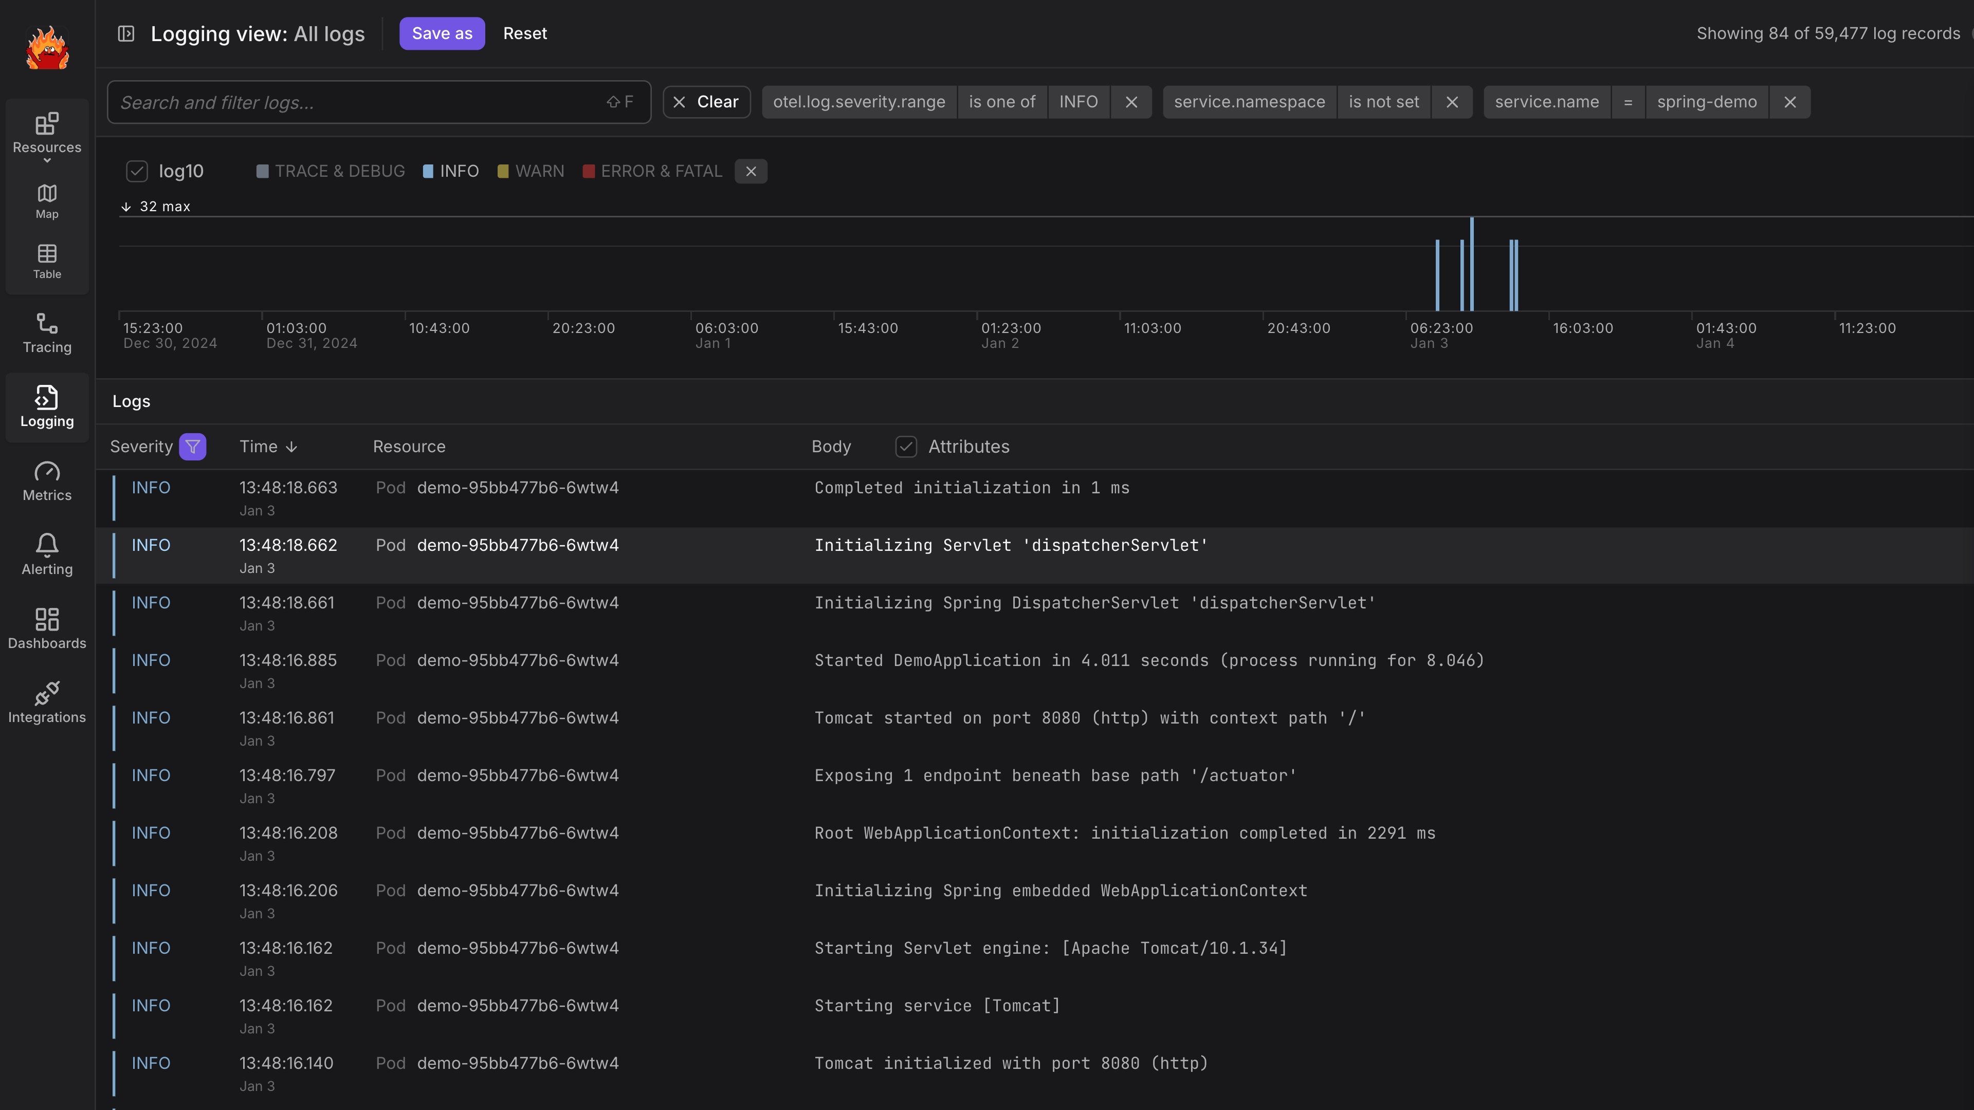
Task: Toggle TRACE & DEBUG series in legend
Action: tap(330, 172)
